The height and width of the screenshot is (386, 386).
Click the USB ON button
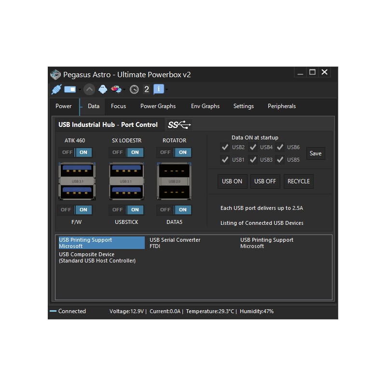pyautogui.click(x=232, y=181)
